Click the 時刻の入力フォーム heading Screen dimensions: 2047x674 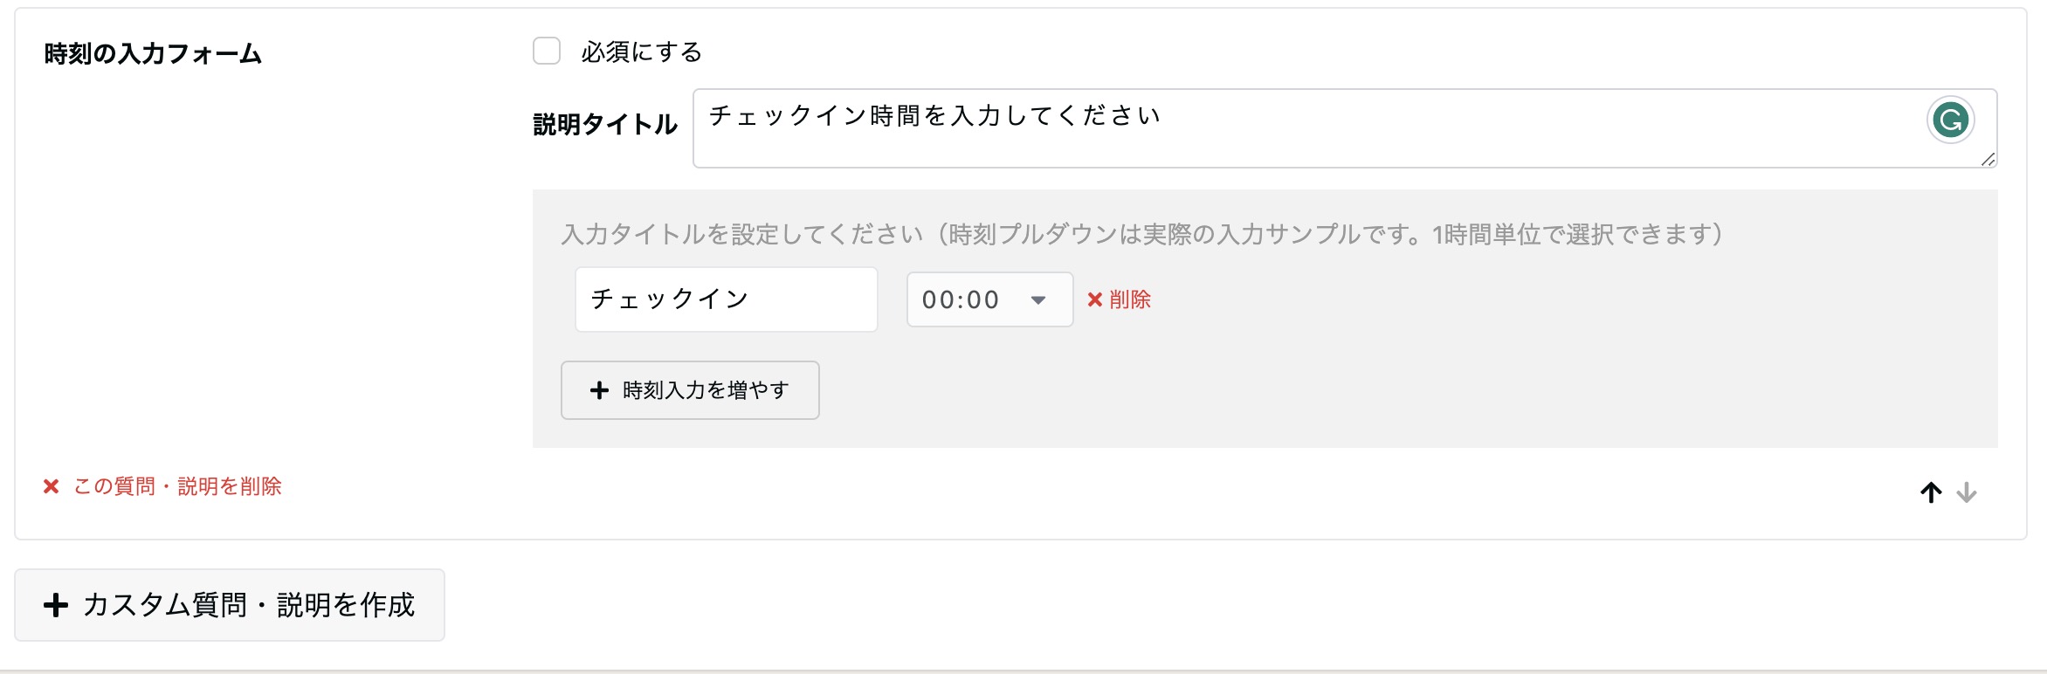coord(153,53)
